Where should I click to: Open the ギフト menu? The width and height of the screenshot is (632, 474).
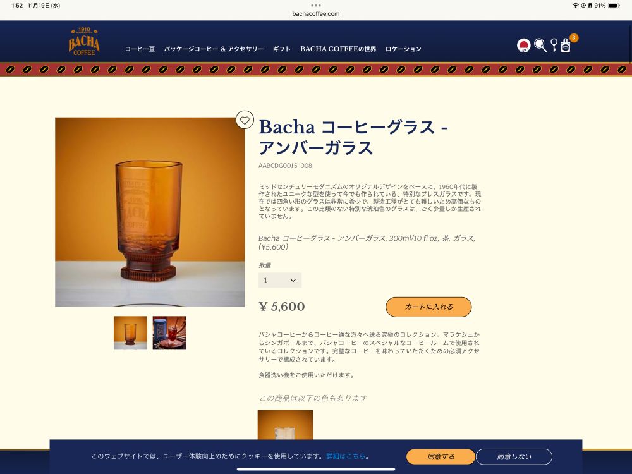pos(282,49)
